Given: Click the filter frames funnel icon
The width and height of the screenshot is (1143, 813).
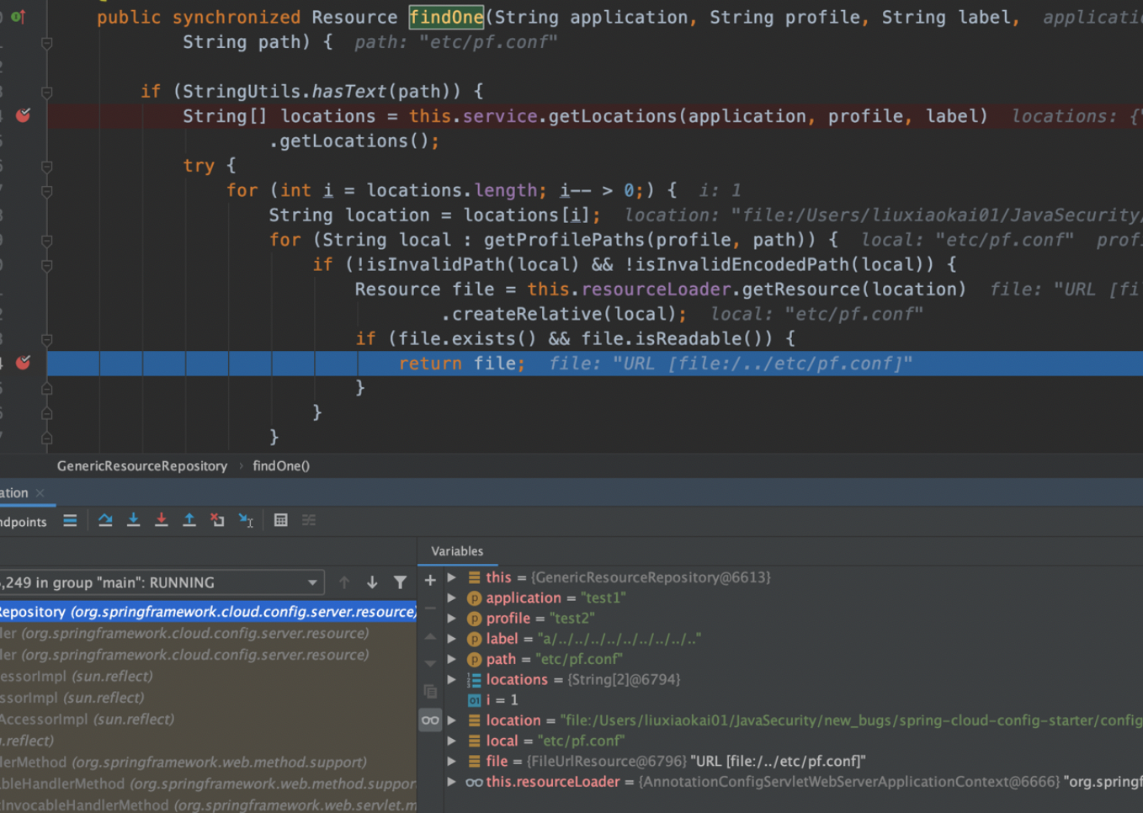Looking at the screenshot, I should pyautogui.click(x=401, y=582).
